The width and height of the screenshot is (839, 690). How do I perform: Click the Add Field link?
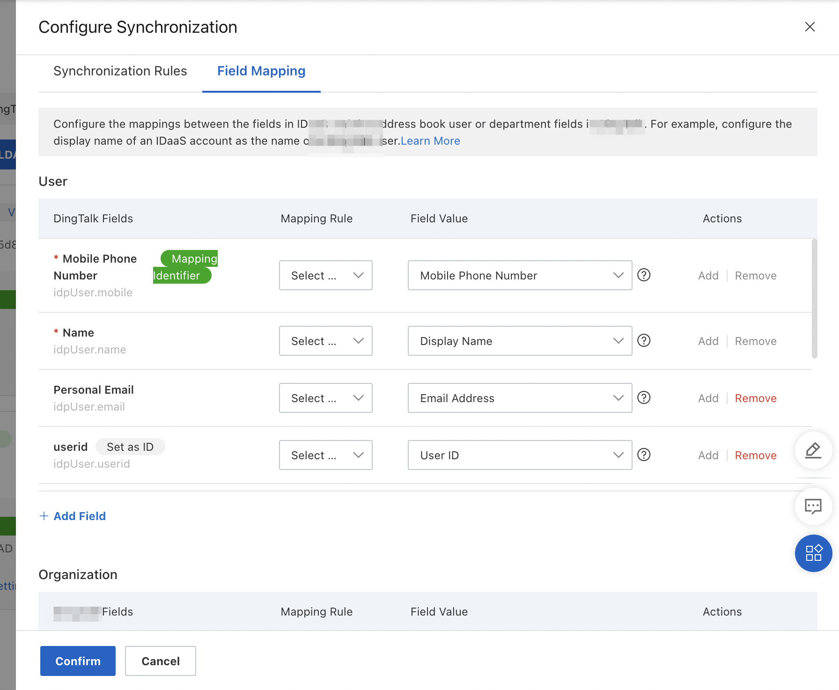coord(80,516)
